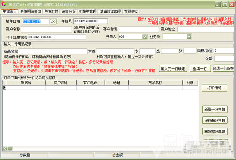Screen dimensions: 236x160
Task: Click the 材质 input field
Action: (115, 51)
